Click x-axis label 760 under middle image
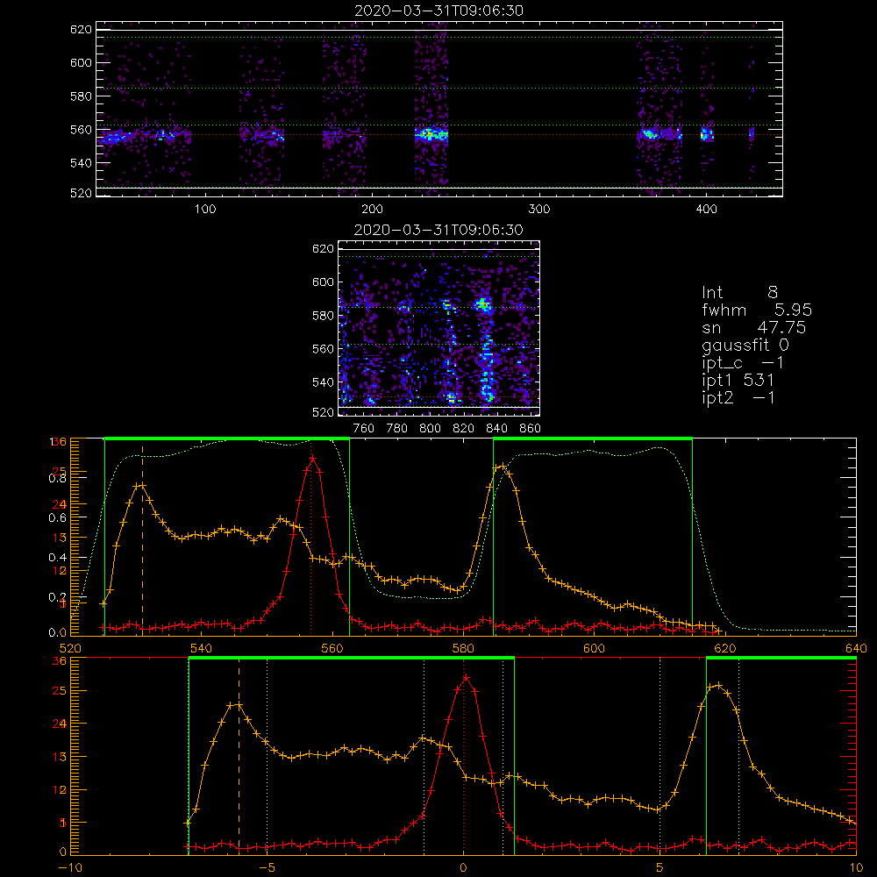 click(x=364, y=429)
